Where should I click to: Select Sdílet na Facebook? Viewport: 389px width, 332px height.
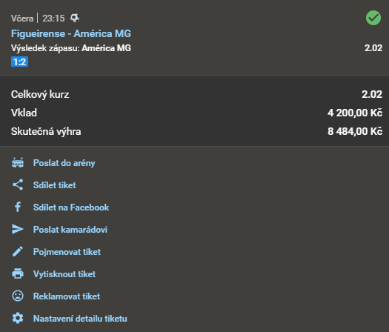point(71,207)
